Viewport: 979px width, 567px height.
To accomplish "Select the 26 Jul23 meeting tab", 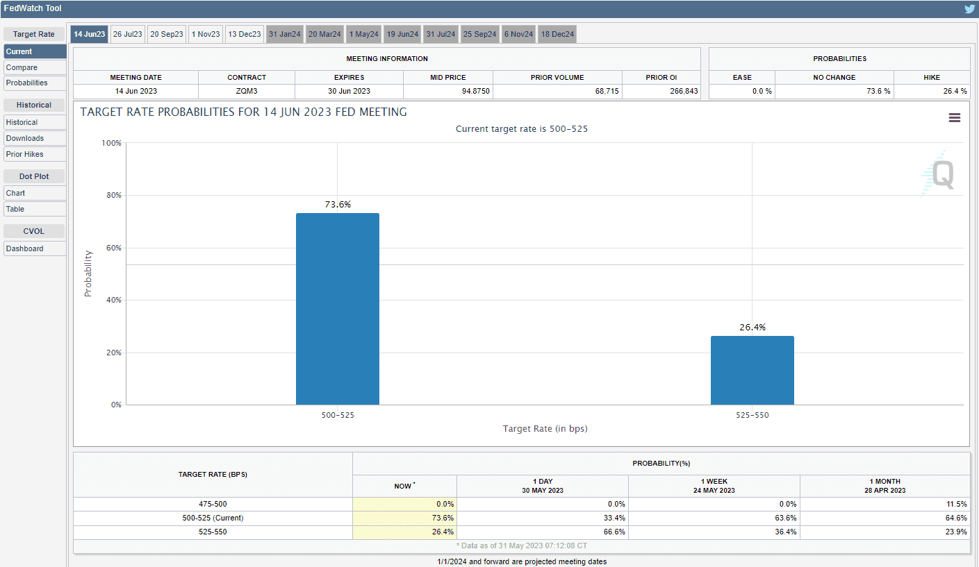I will click(128, 34).
